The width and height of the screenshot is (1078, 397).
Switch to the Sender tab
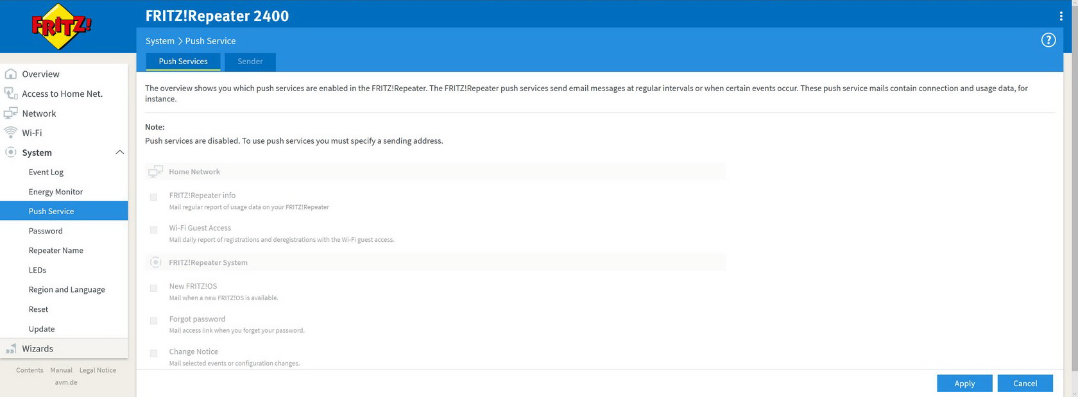pyautogui.click(x=250, y=62)
